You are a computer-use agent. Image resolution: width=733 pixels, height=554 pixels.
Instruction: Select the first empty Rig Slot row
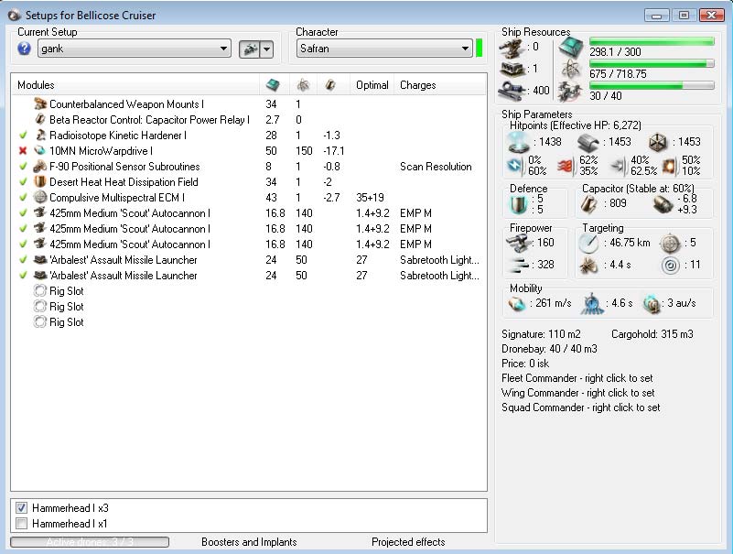point(66,291)
